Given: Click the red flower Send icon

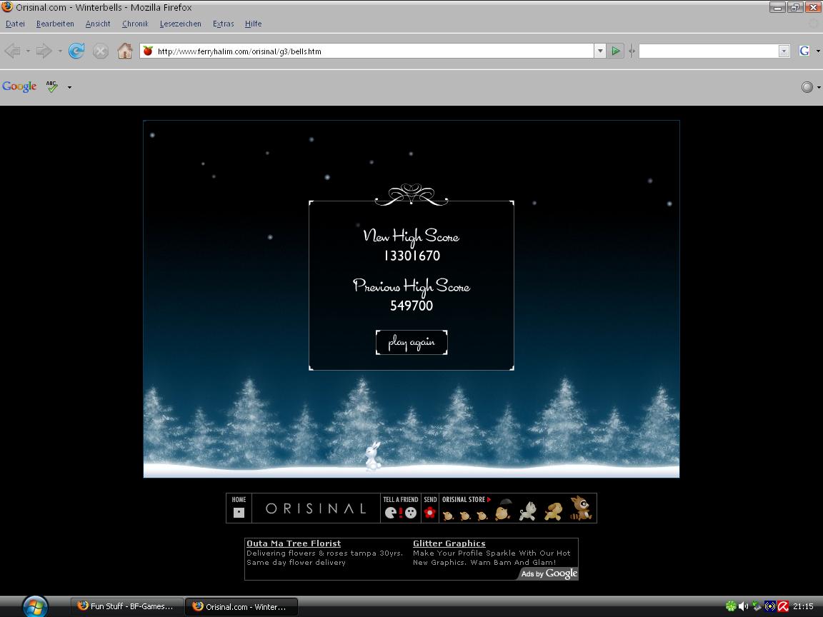Looking at the screenshot, I should click(x=430, y=512).
